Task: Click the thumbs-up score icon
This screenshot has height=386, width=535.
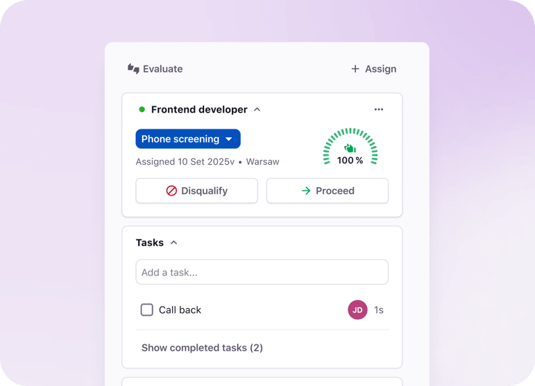Action: (350, 148)
